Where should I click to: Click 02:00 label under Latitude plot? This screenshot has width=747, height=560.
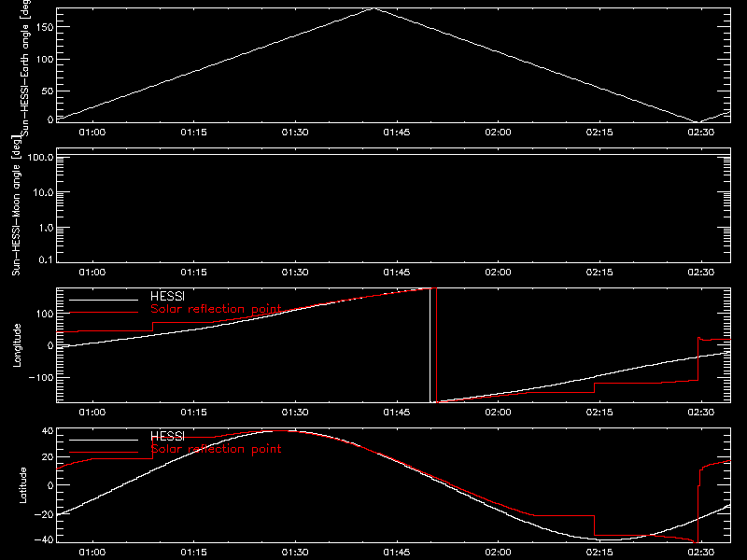498,553
